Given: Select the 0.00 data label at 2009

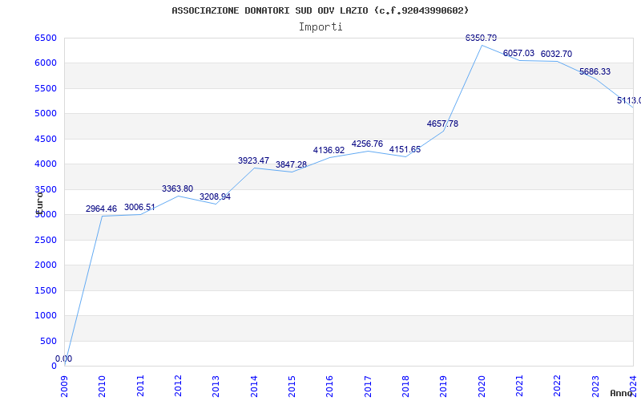Looking at the screenshot, I should [64, 358].
